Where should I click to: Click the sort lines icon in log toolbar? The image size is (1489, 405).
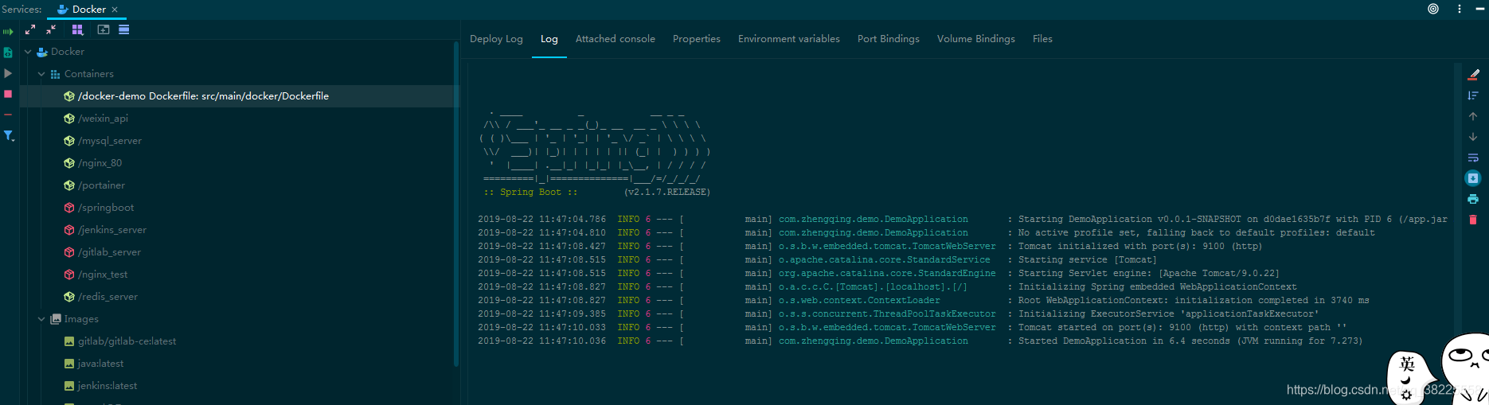click(x=1473, y=95)
